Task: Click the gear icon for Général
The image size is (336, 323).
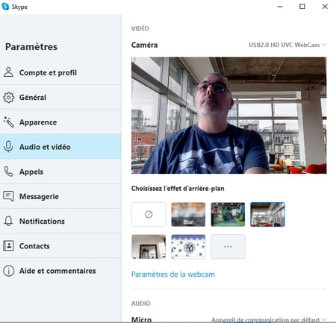Action: point(8,98)
